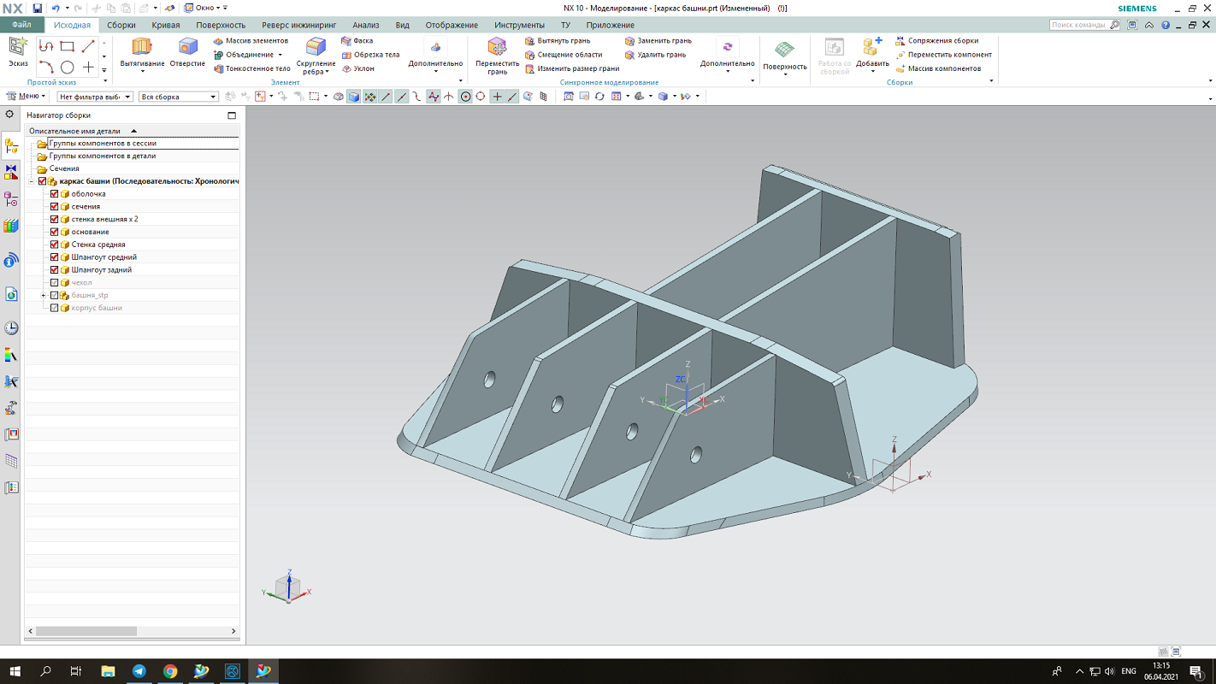The width and height of the screenshot is (1216, 684).
Task: Click the Удалить грань button
Action: pos(655,55)
